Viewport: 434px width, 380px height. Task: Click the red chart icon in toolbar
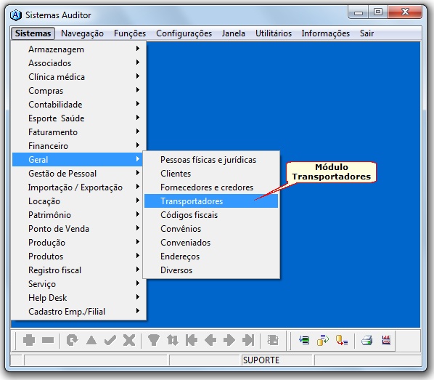386,340
